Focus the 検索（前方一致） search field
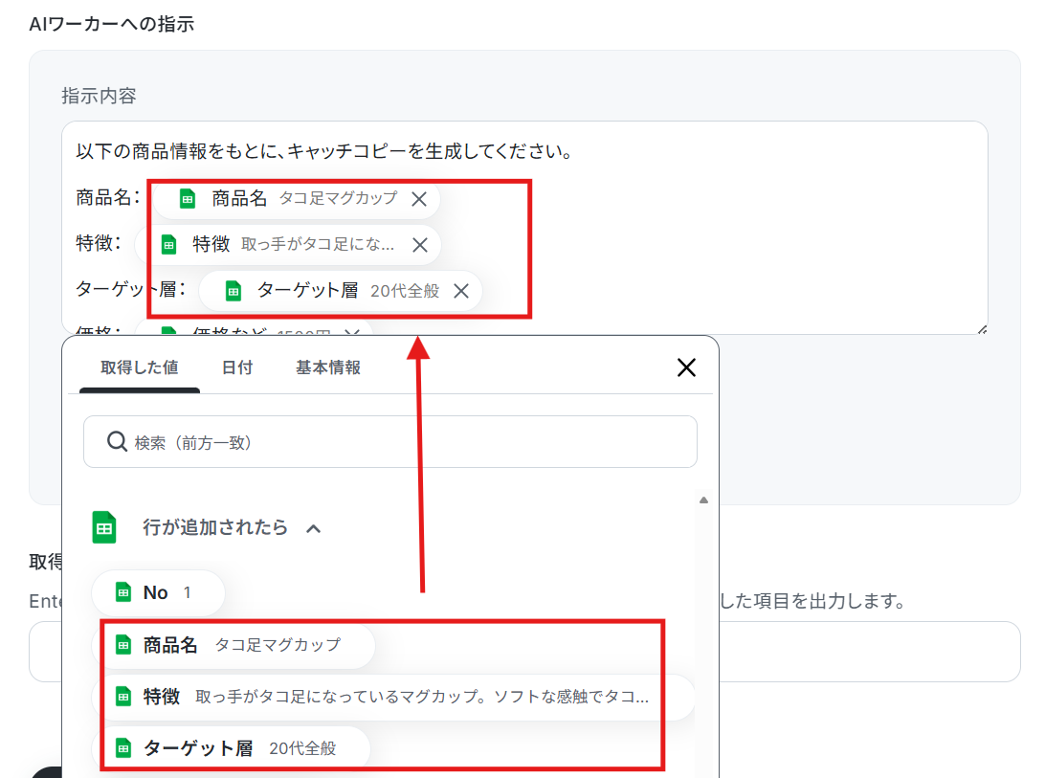The image size is (1045, 778). pyautogui.click(x=389, y=441)
